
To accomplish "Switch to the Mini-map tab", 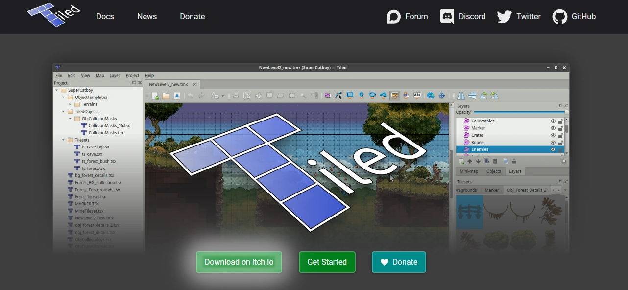I will [x=469, y=171].
